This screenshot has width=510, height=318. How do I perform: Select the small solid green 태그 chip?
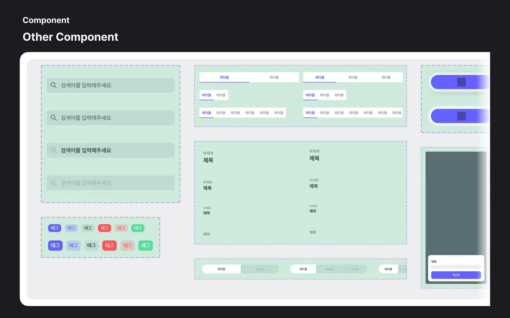pyautogui.click(x=138, y=228)
